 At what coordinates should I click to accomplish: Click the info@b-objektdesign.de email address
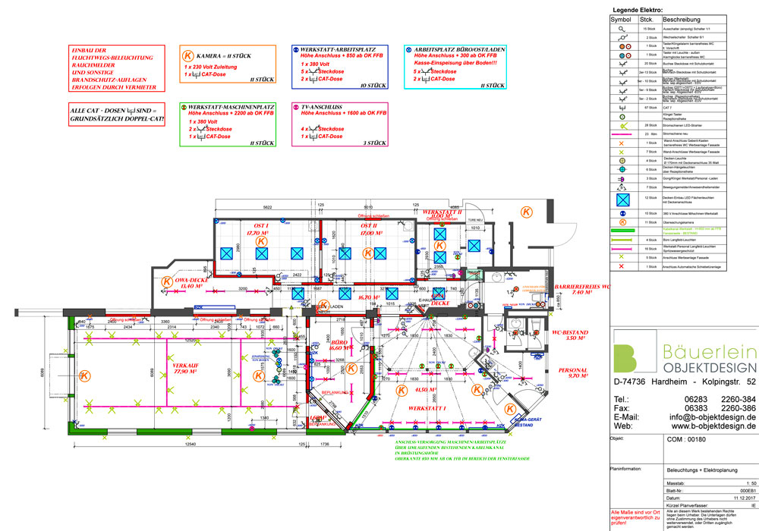click(x=713, y=417)
